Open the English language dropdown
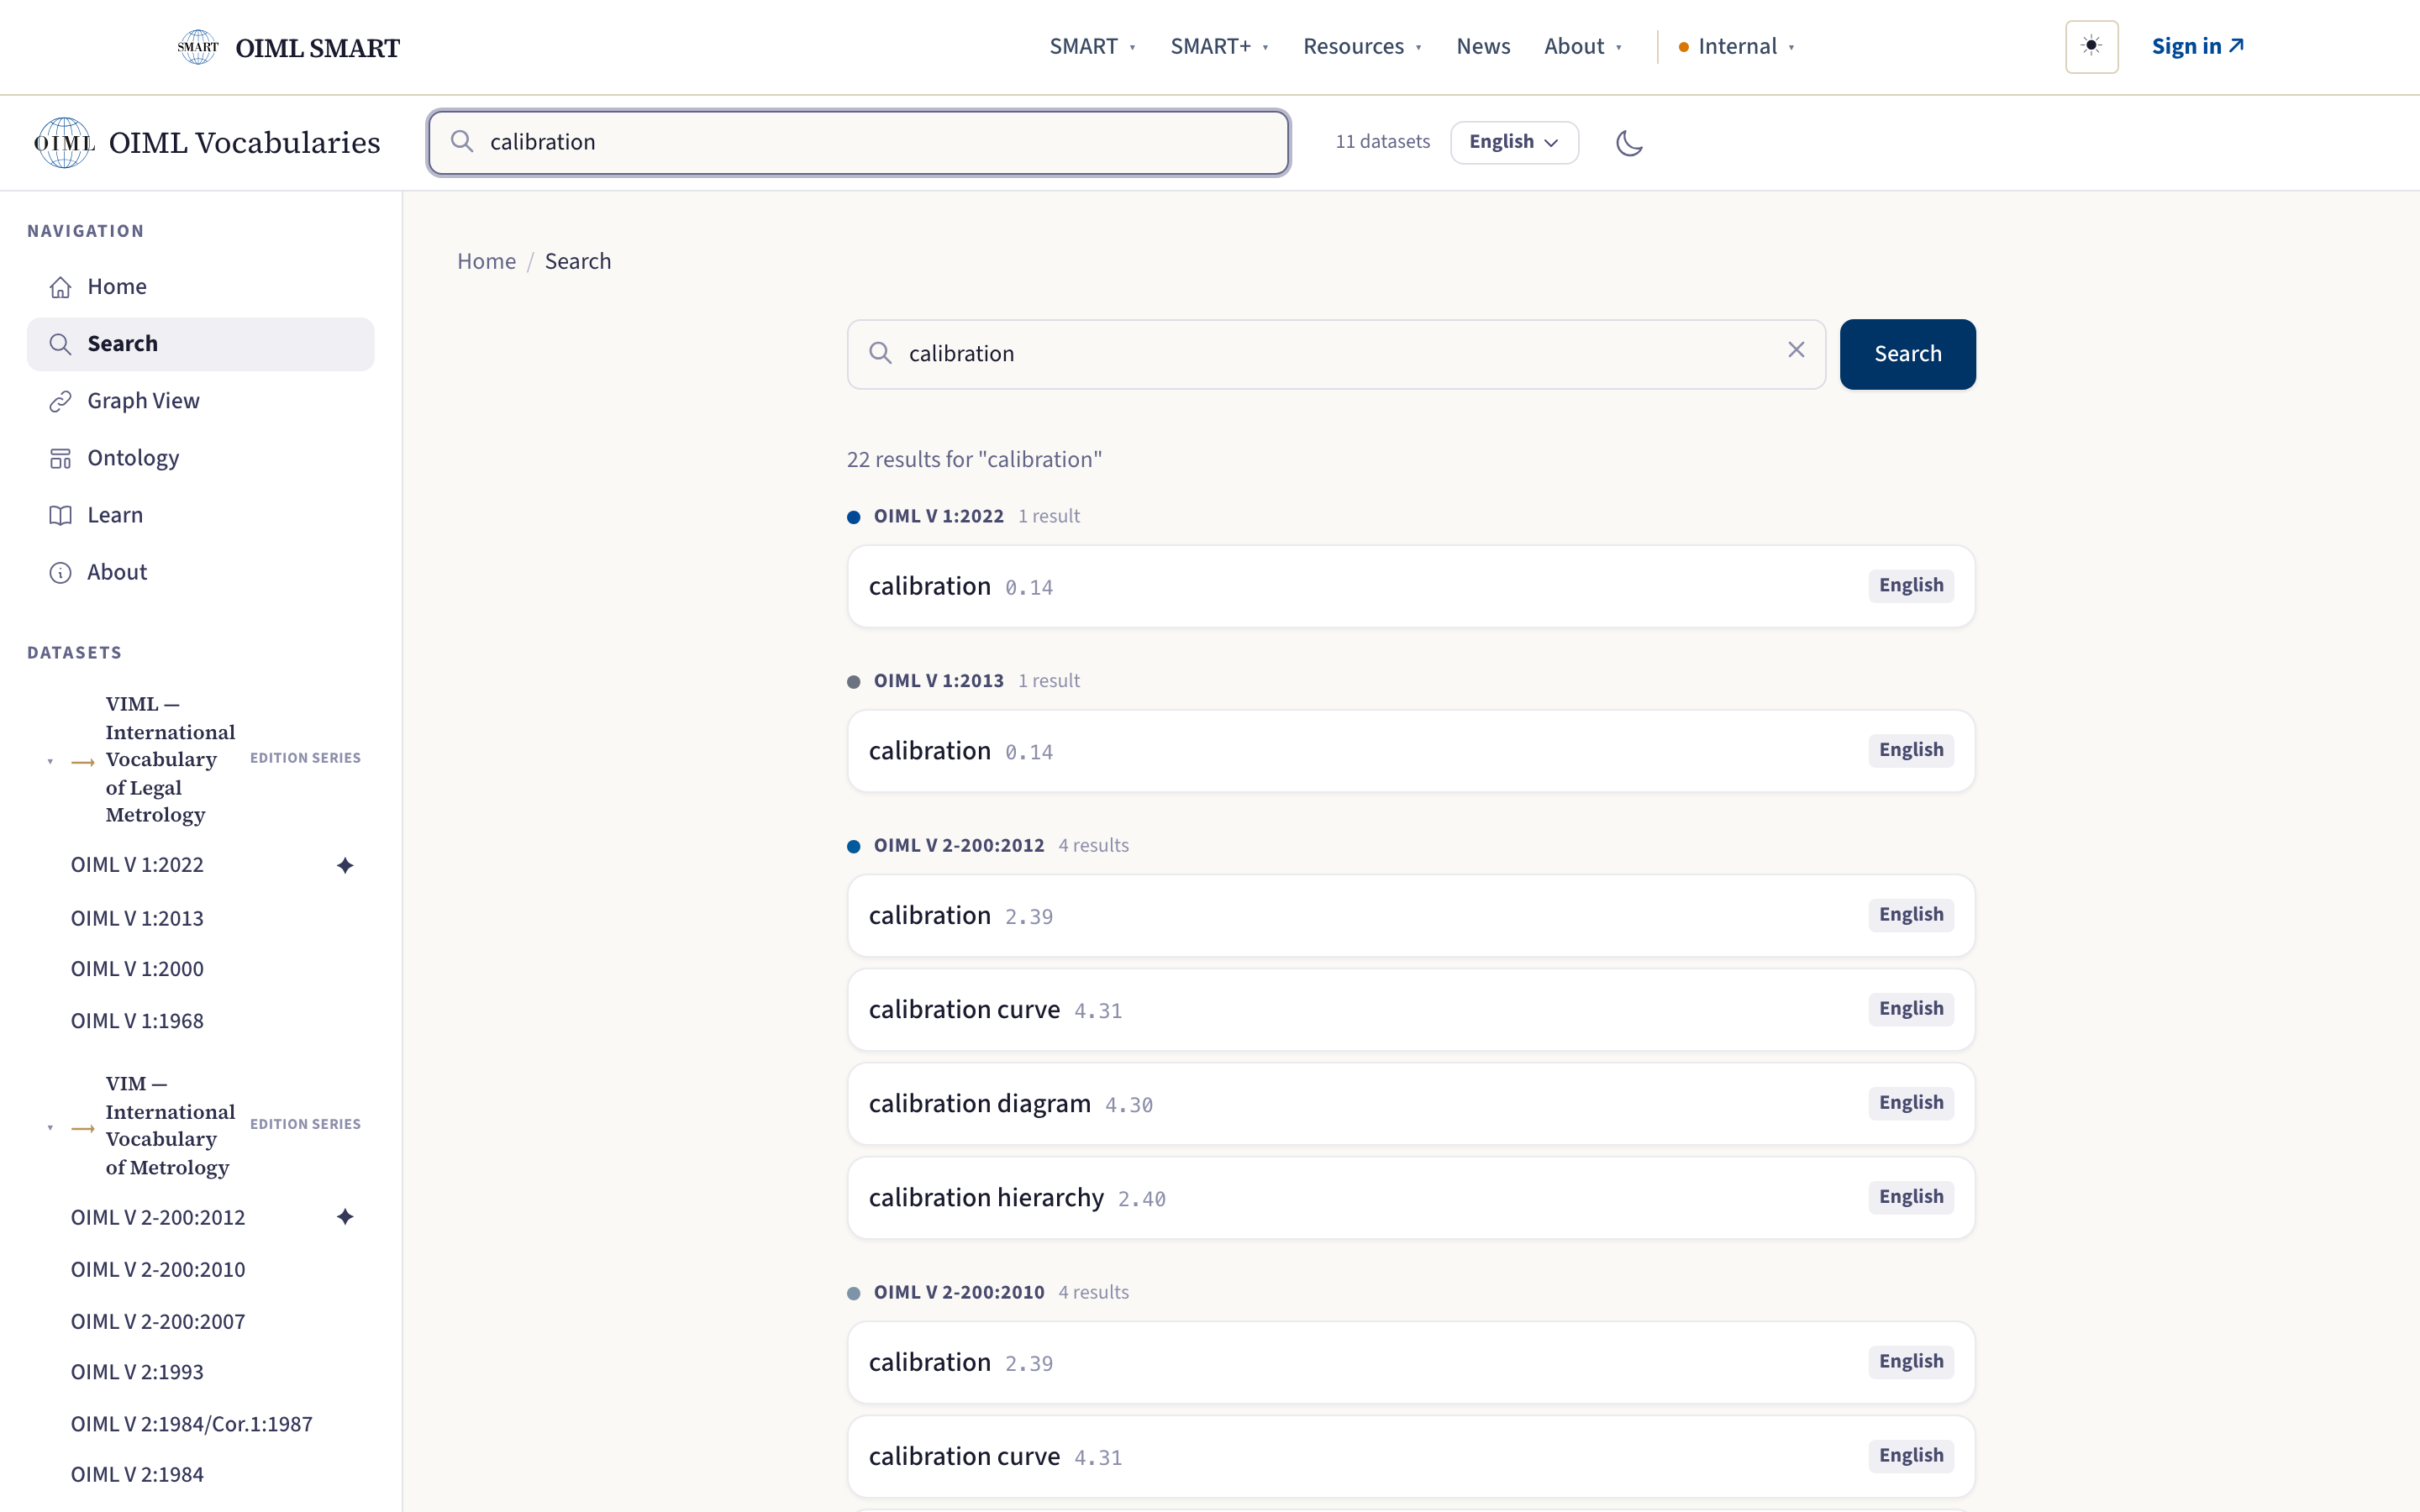This screenshot has height=1512, width=2420. click(x=1514, y=142)
